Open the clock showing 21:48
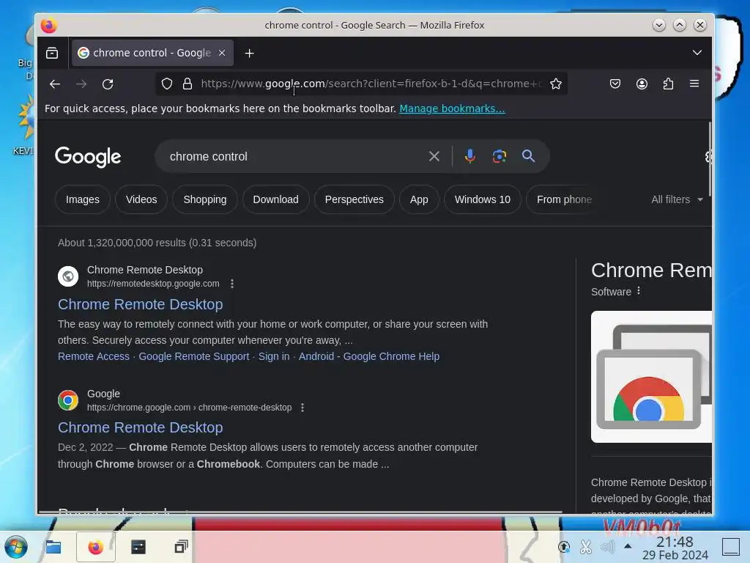The image size is (750, 563). 675,548
